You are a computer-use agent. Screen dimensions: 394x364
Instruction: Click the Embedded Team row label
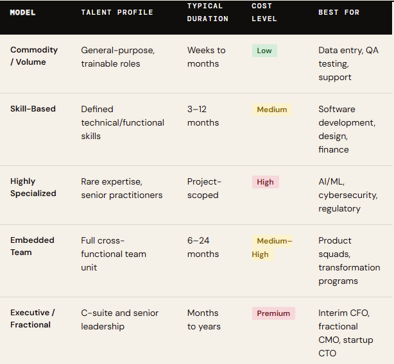(32, 246)
